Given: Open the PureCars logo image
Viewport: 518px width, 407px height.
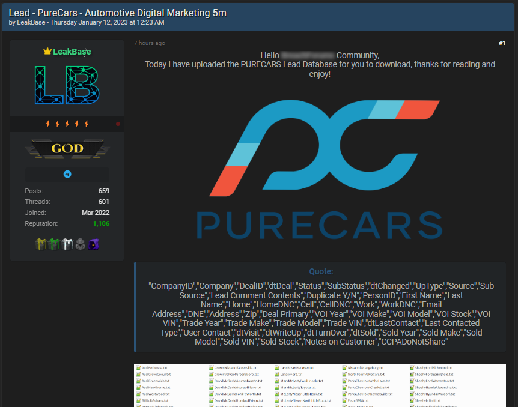Looking at the screenshot, I should 320,169.
